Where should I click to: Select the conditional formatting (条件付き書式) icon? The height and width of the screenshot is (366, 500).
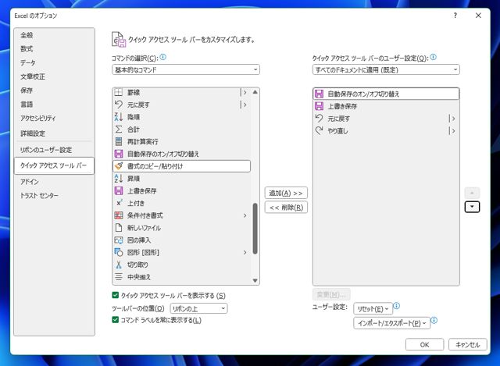tap(119, 215)
